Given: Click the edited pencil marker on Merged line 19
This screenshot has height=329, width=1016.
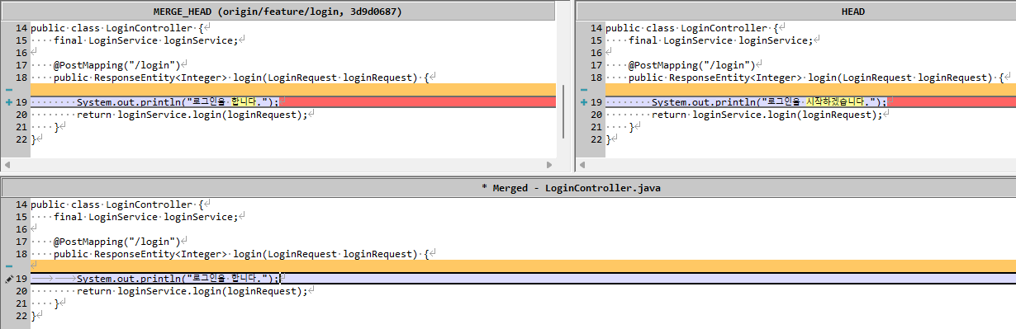Looking at the screenshot, I should [8, 280].
